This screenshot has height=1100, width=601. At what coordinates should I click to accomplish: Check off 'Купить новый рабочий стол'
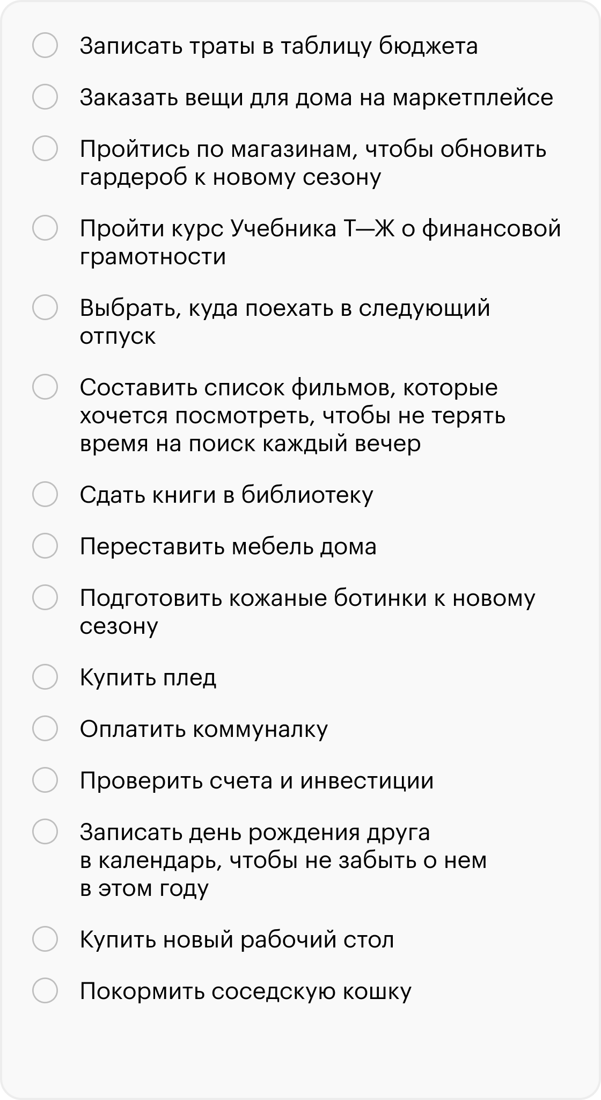coord(45,939)
